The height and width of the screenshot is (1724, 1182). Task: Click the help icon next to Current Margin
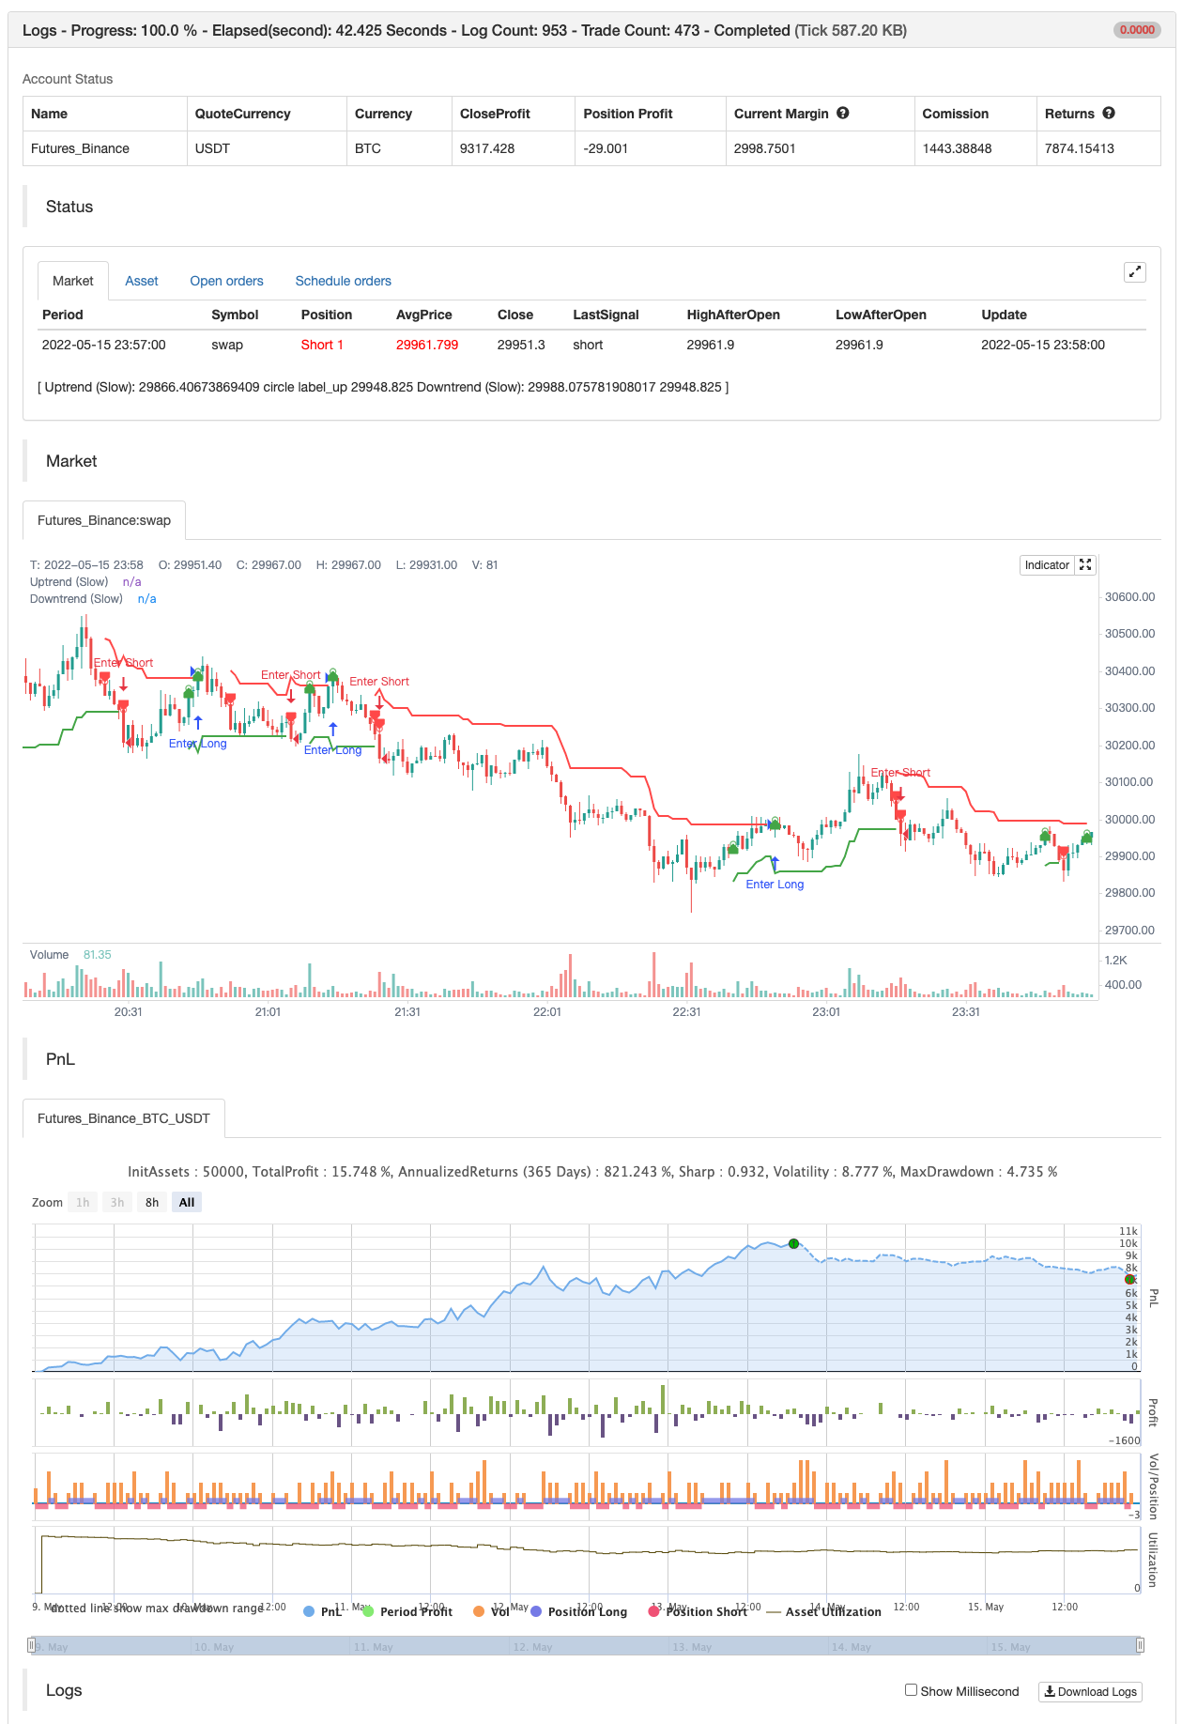[x=843, y=113]
